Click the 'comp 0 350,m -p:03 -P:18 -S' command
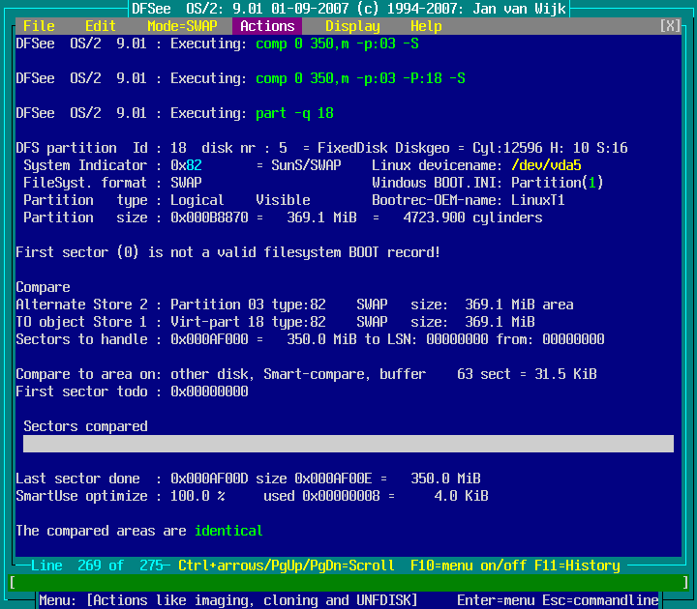Image resolution: width=697 pixels, height=609 pixels. (360, 78)
